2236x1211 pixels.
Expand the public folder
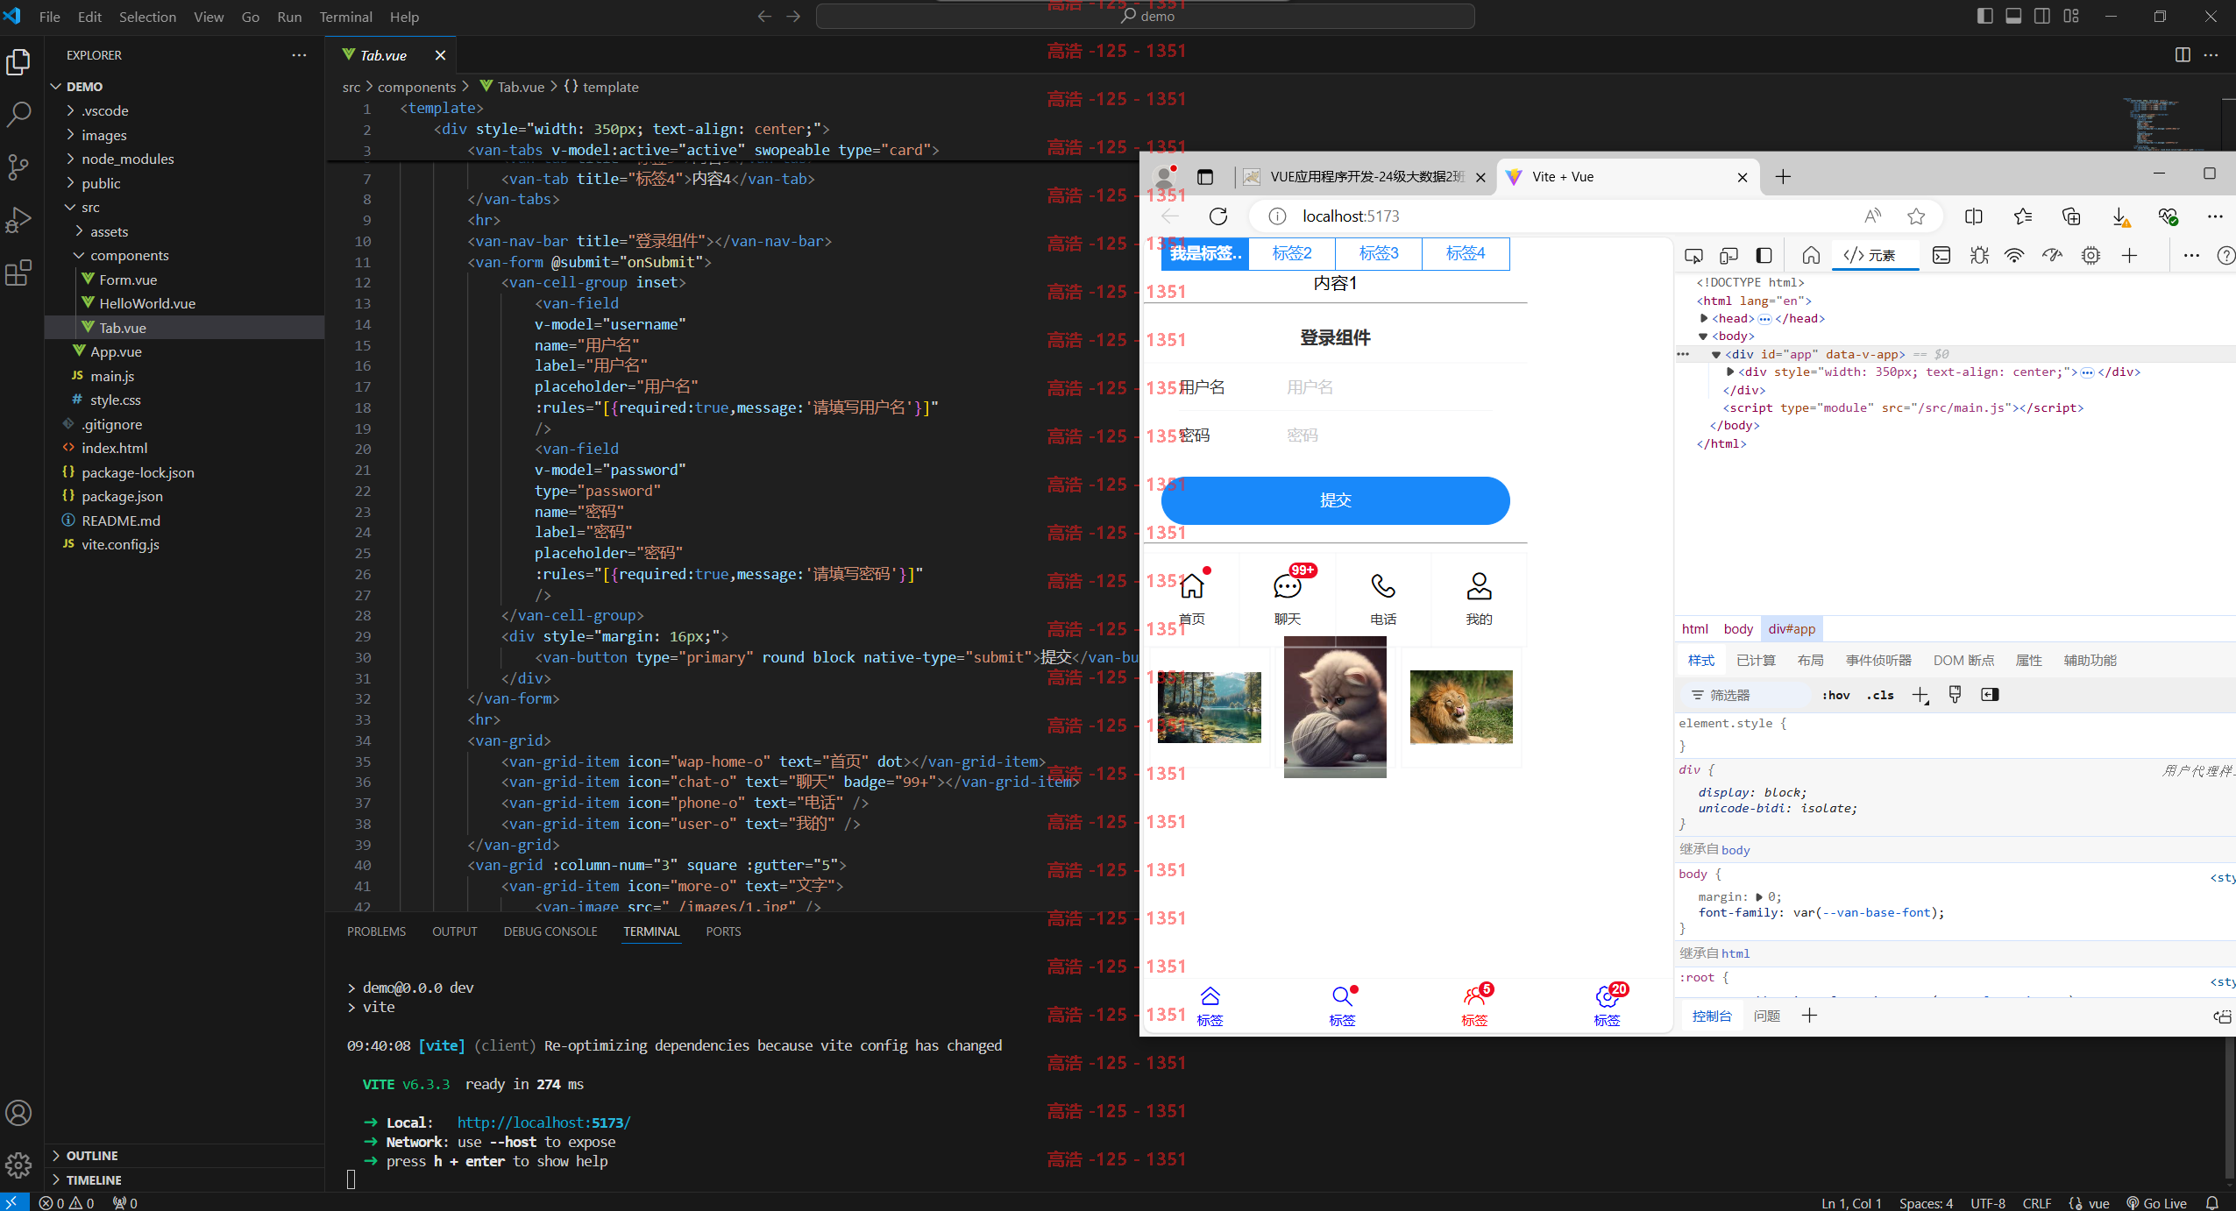[101, 183]
